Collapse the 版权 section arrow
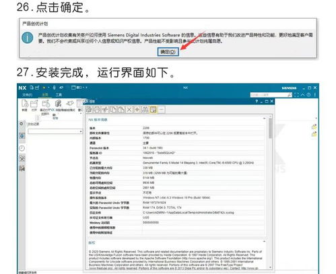The image size is (336, 274). point(264,242)
